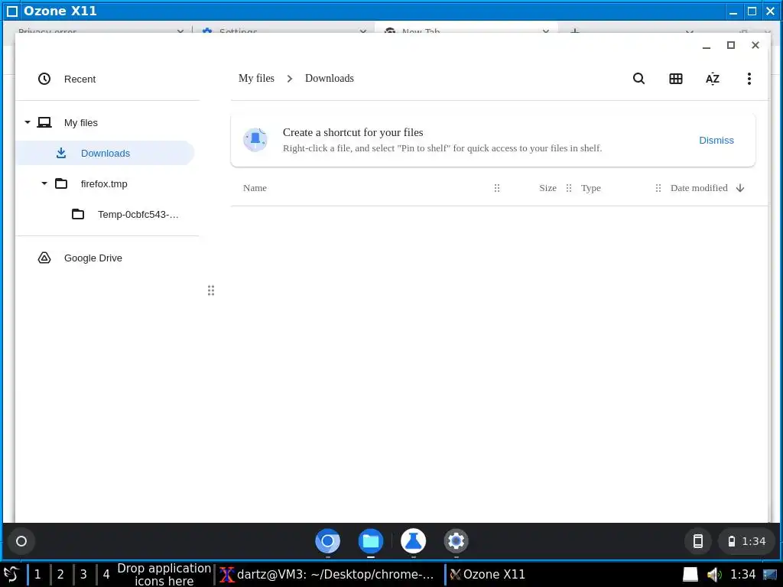Click the white square tray icon
Image resolution: width=783 pixels, height=587 pixels.
(690, 575)
